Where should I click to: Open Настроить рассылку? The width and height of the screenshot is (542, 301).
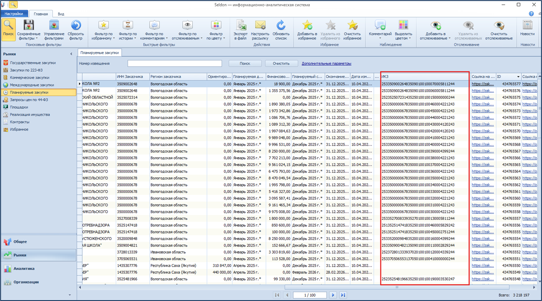pos(260,30)
